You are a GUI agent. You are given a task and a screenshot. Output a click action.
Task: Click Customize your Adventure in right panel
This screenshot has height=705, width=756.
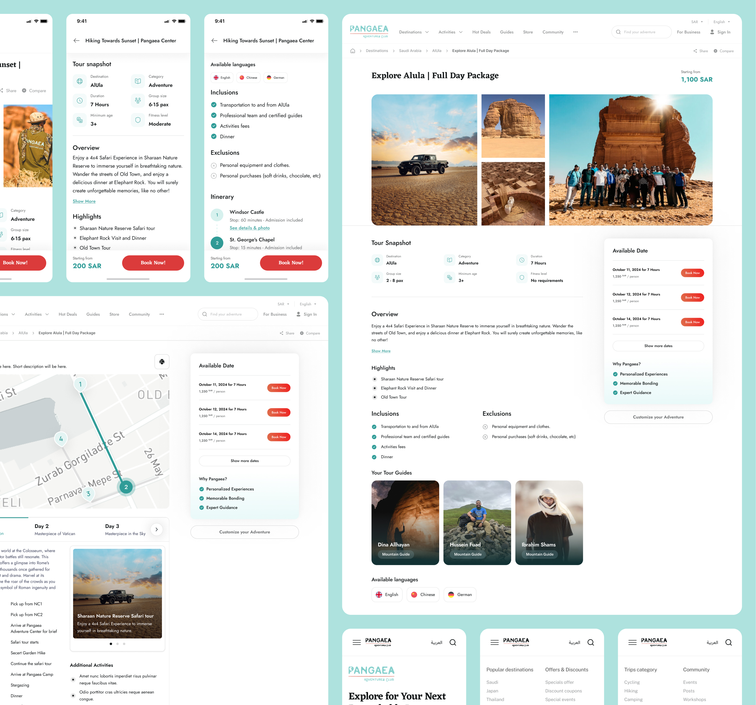[658, 417]
